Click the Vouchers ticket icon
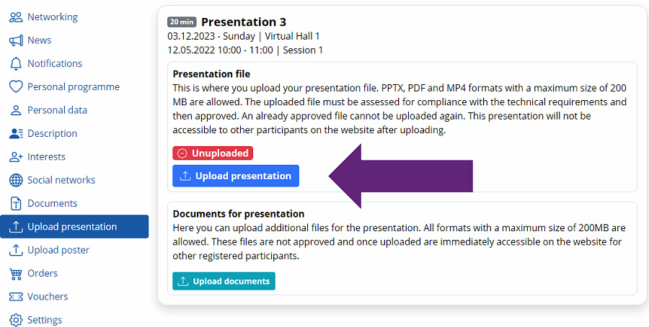This screenshot has height=327, width=649. 16,297
